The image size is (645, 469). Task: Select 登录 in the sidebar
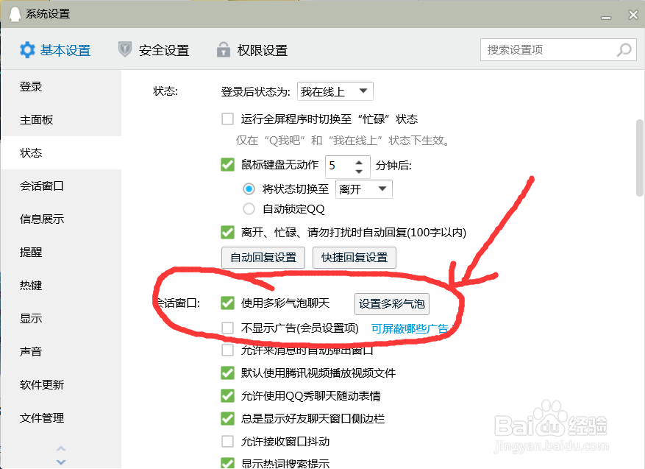(61, 86)
